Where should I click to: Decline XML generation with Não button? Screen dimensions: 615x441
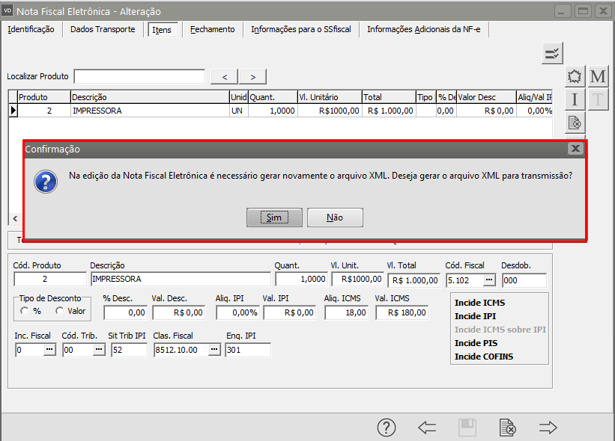(x=335, y=218)
